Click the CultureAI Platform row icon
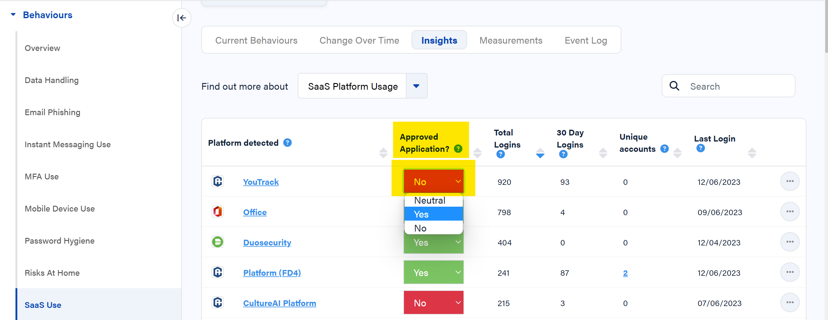The width and height of the screenshot is (828, 320). [x=218, y=302]
